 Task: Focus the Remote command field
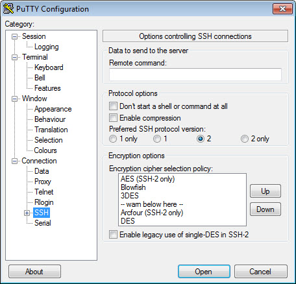pos(195,75)
